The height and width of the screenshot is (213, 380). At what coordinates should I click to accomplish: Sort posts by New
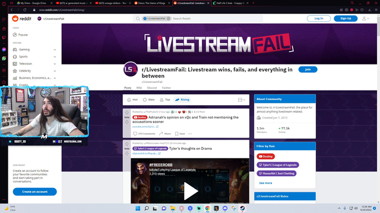coord(149,99)
